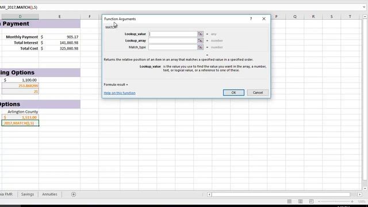This screenshot has width=368, height=207.
Task: Switch to the Annuities sheet tab
Action: pyautogui.click(x=49, y=194)
